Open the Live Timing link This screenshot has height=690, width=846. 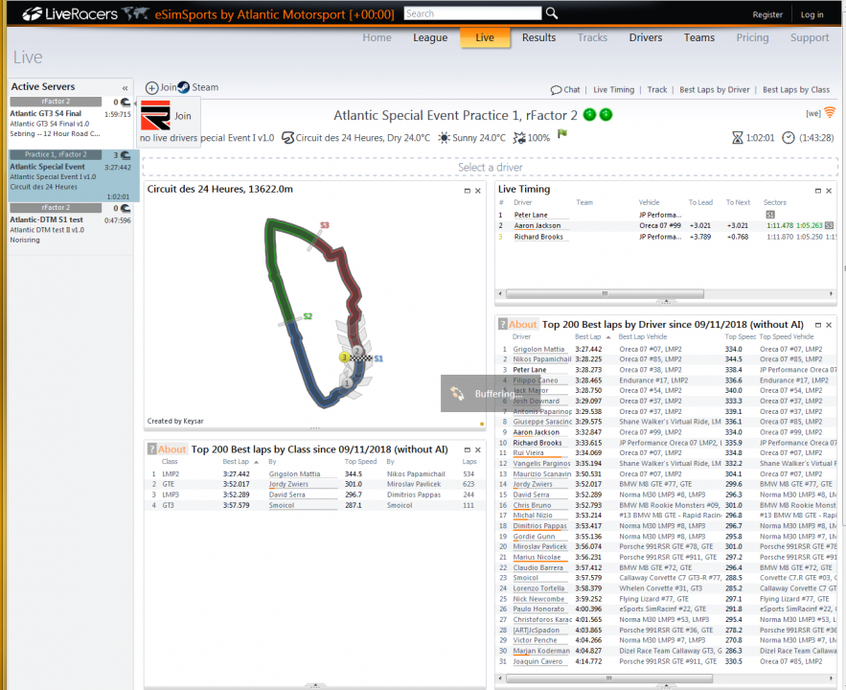(613, 89)
